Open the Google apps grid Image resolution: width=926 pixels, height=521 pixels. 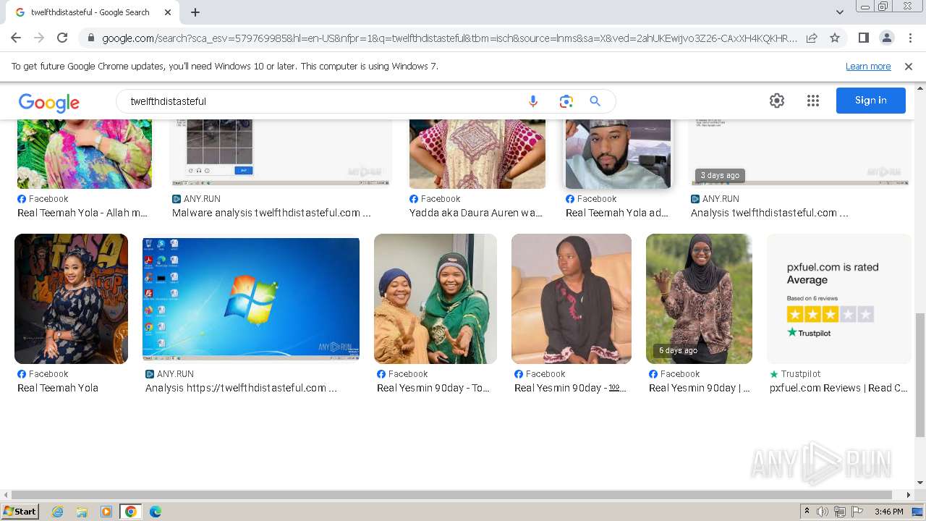812,101
